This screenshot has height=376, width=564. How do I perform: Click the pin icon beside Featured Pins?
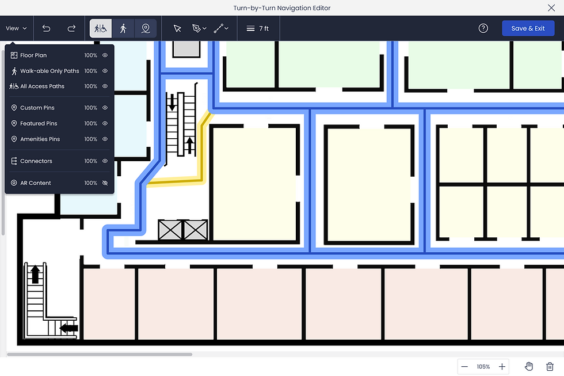point(14,123)
